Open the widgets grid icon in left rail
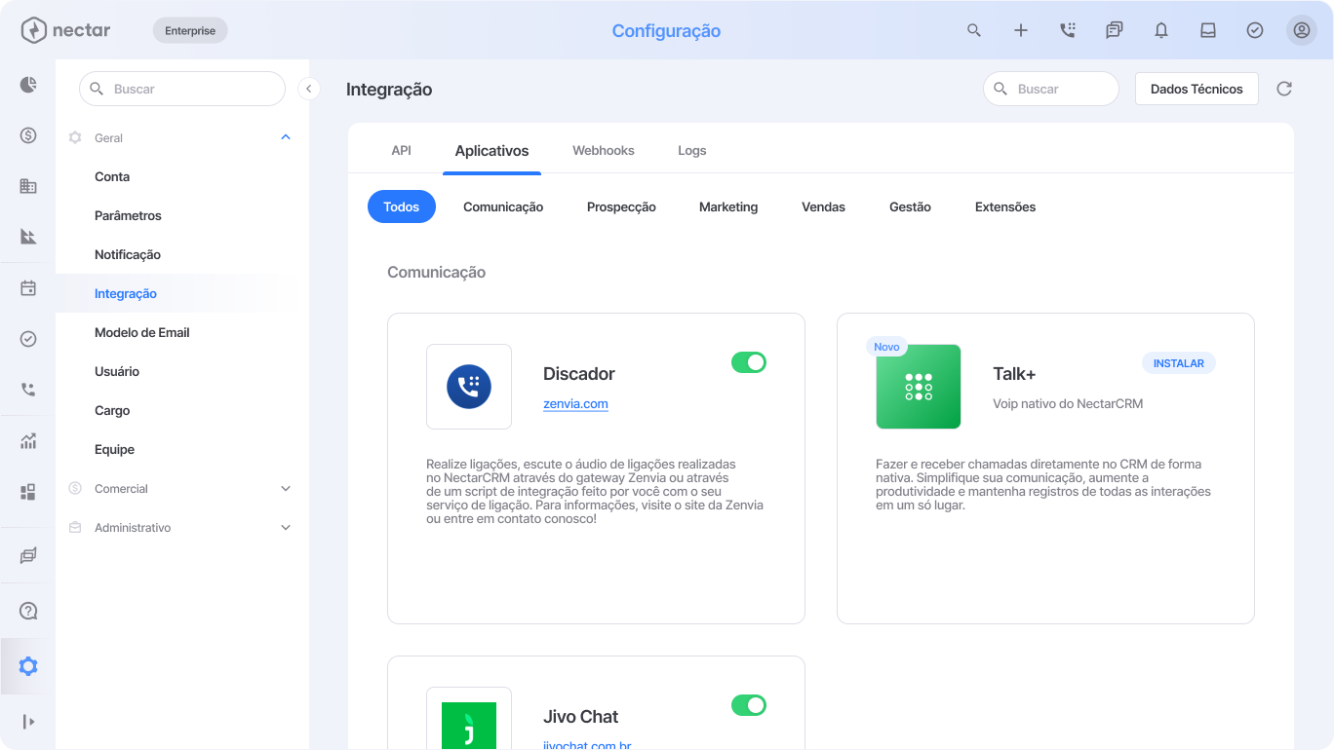1334x750 pixels. (x=28, y=492)
